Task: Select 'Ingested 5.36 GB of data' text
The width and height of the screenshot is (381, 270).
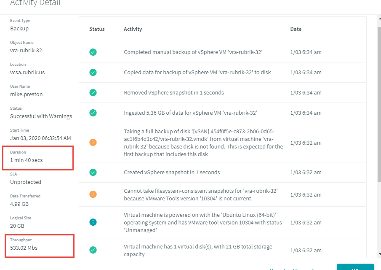Action: coord(190,113)
